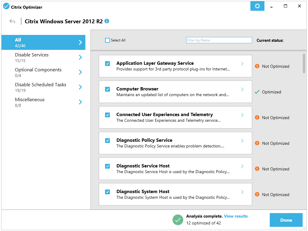308x231 pixels.
Task: Click the Citrix Optimizer logo icon
Action: tap(6, 6)
